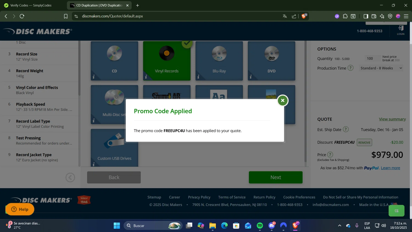Open Cookie Preferences footer link
The width and height of the screenshot is (412, 232).
pos(299,197)
